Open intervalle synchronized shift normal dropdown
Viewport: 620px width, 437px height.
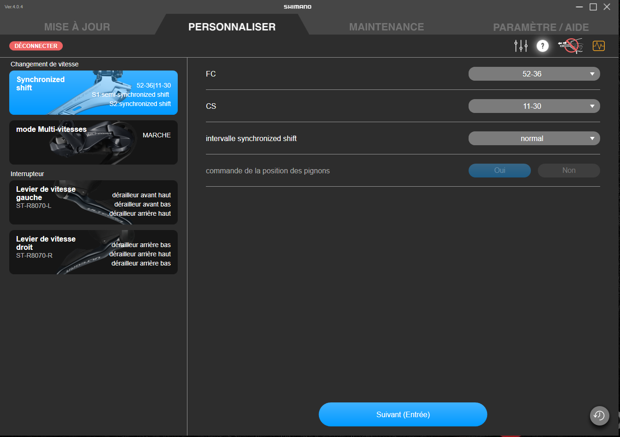point(534,138)
